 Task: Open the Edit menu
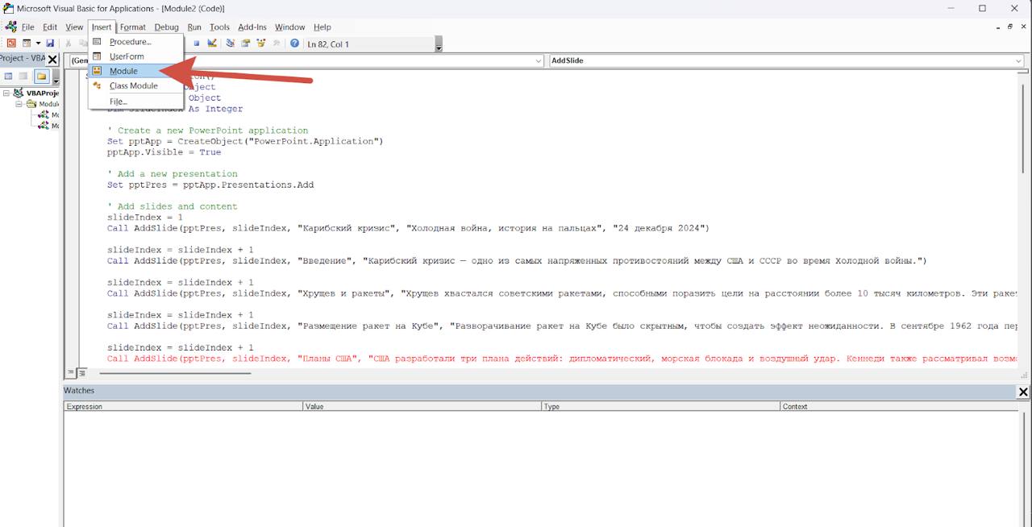click(50, 27)
